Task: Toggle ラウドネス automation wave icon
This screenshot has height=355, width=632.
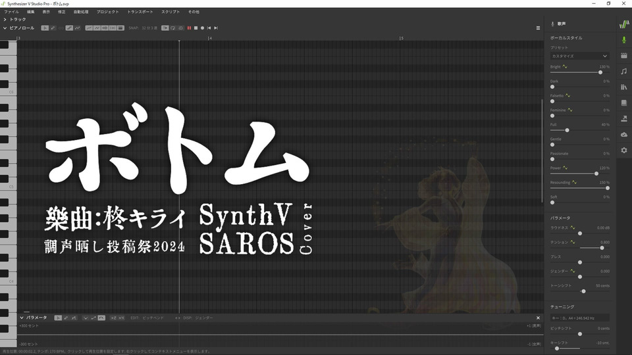Action: click(x=572, y=228)
